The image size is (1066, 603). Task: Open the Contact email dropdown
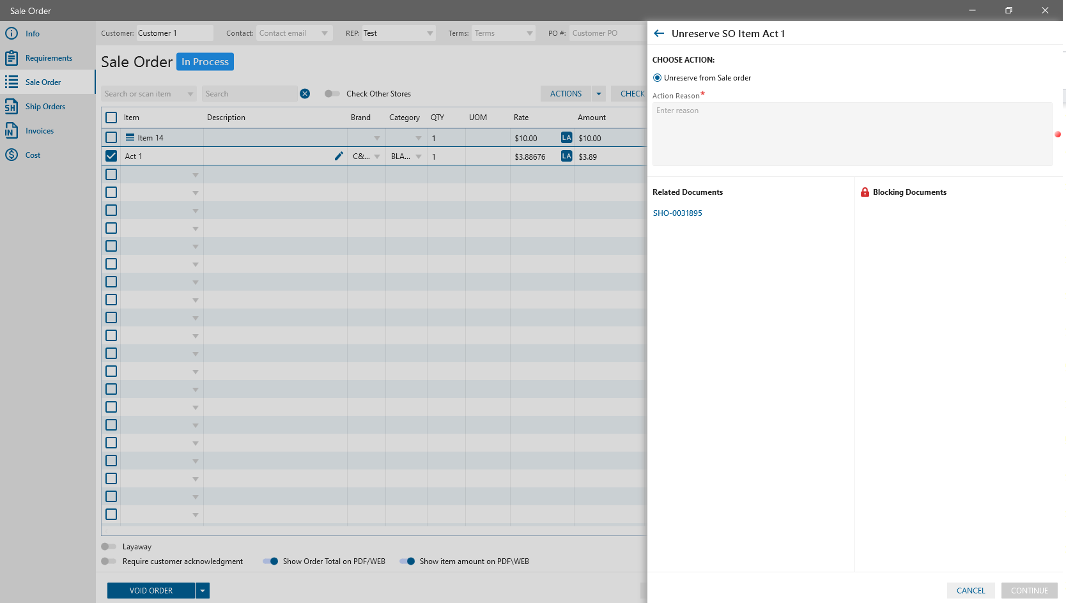point(325,33)
